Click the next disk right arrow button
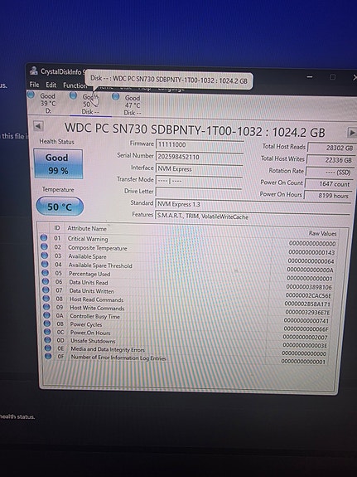 pyautogui.click(x=351, y=133)
